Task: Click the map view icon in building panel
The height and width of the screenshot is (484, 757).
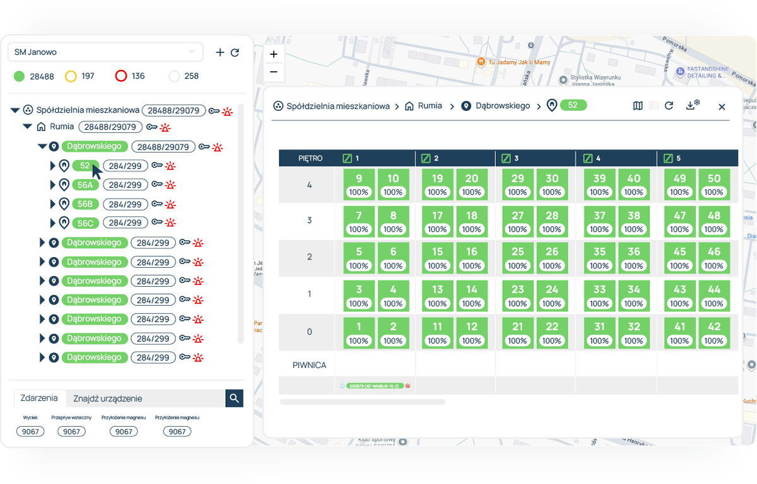Action: (x=638, y=106)
